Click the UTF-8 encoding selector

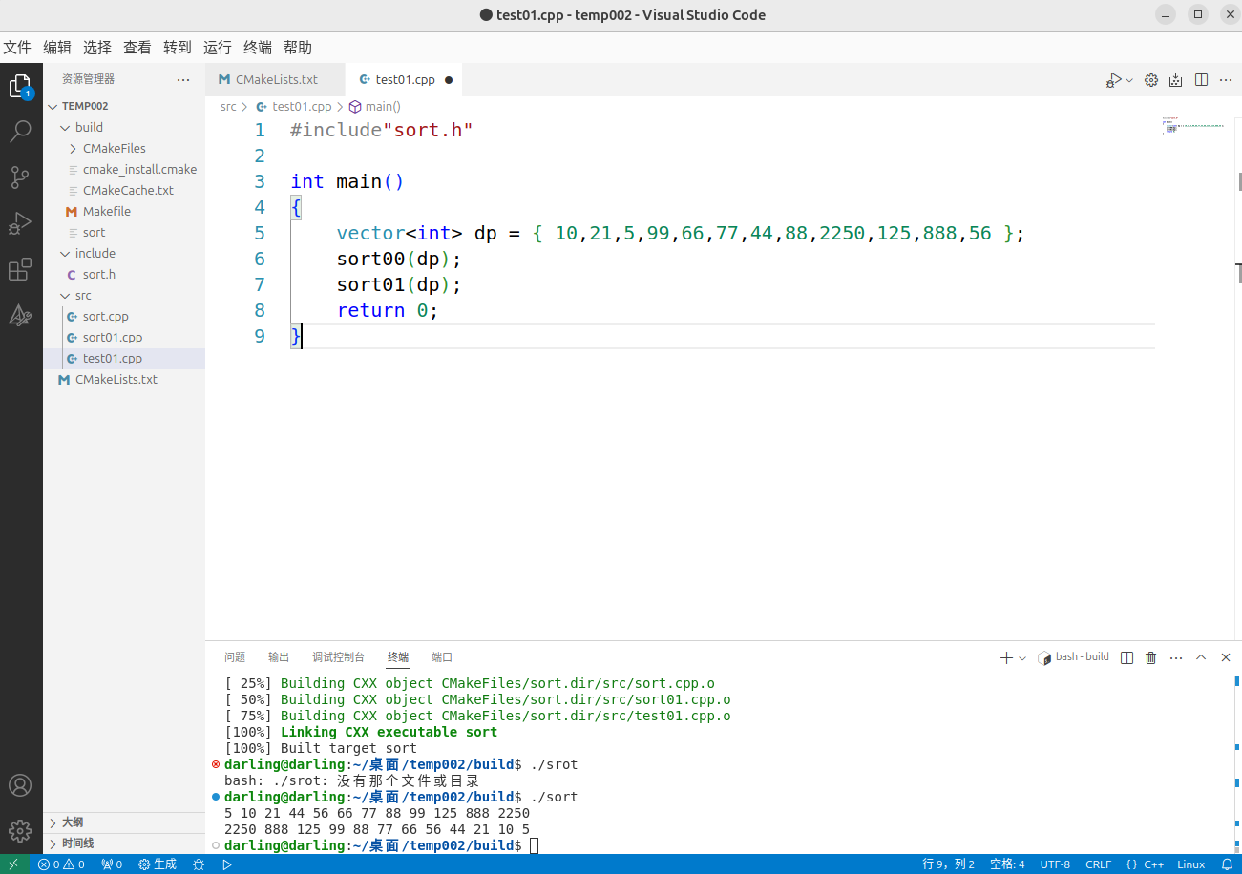click(1055, 864)
